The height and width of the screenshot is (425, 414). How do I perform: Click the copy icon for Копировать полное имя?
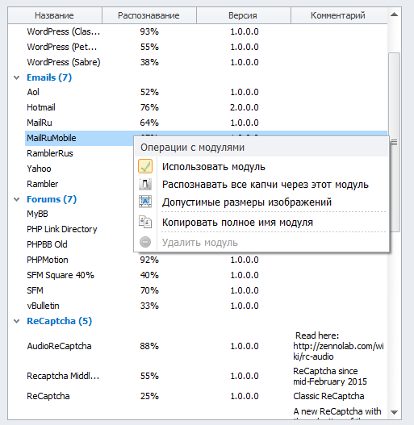tap(145, 222)
